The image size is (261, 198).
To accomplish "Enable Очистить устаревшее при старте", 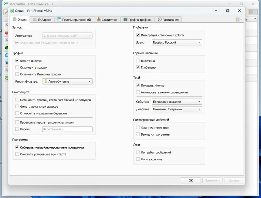I will coord(17,154).
